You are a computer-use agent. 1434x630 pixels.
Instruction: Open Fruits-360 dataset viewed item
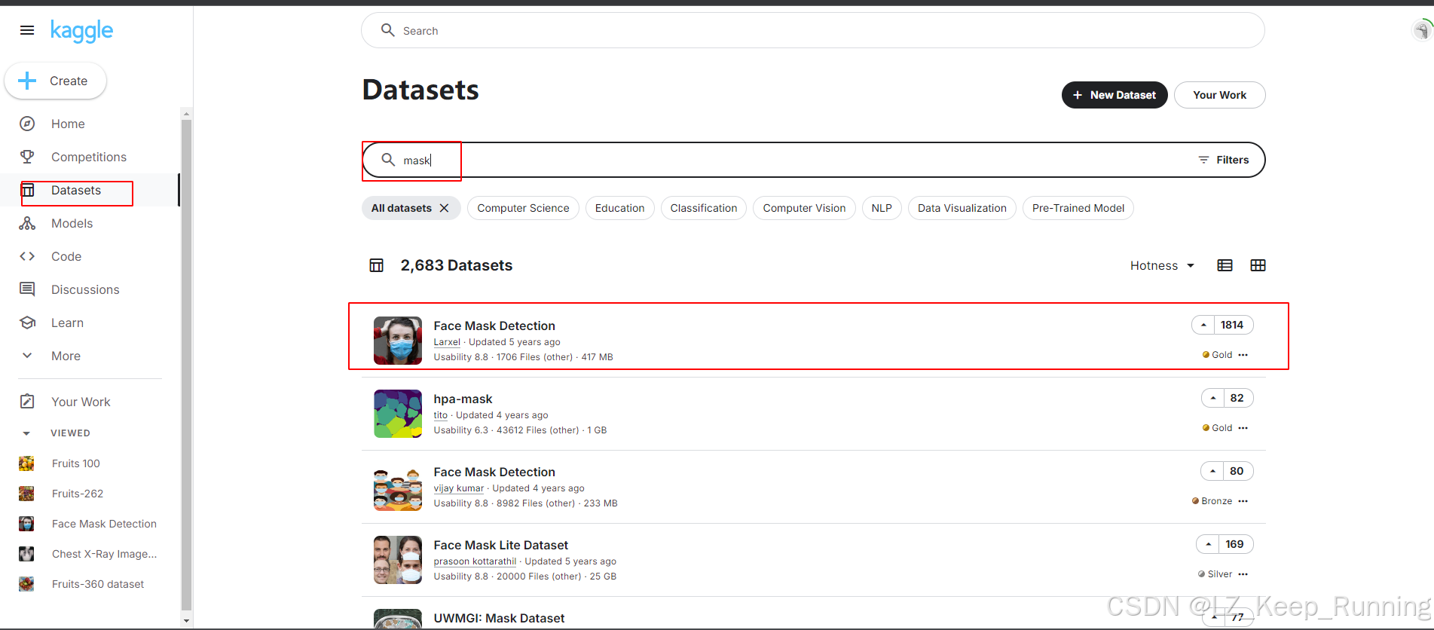point(98,584)
